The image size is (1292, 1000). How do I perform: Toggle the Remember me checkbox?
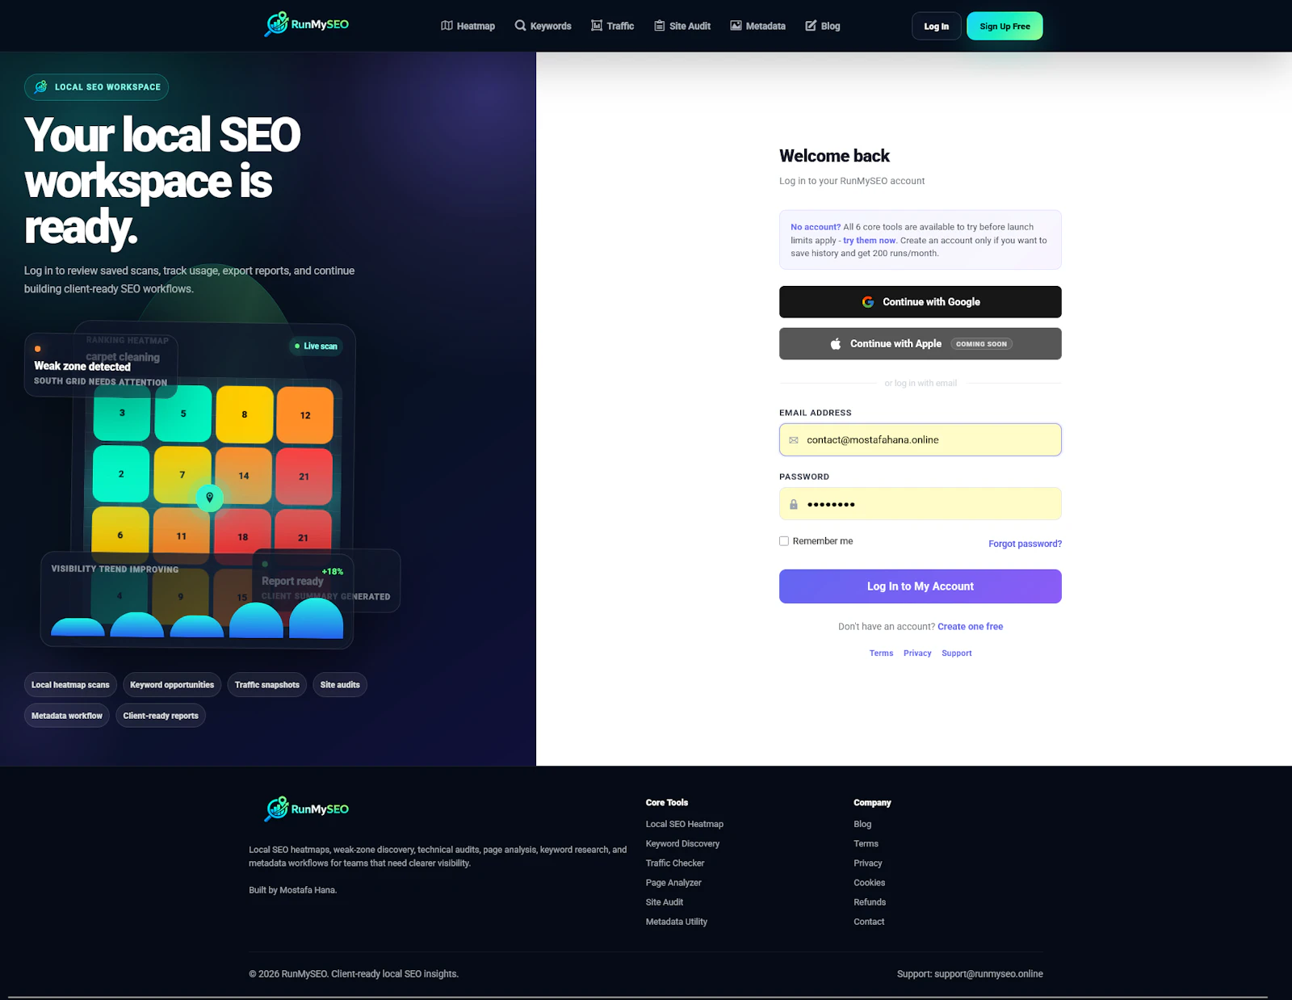[784, 541]
